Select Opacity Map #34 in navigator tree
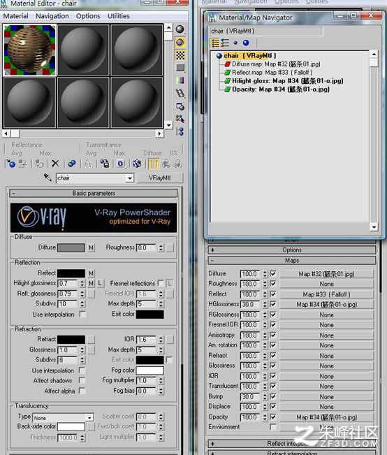 tap(281, 89)
